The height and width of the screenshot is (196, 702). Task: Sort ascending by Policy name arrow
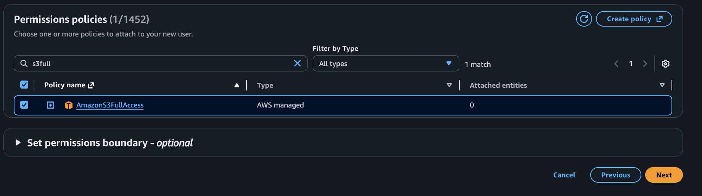click(x=237, y=85)
